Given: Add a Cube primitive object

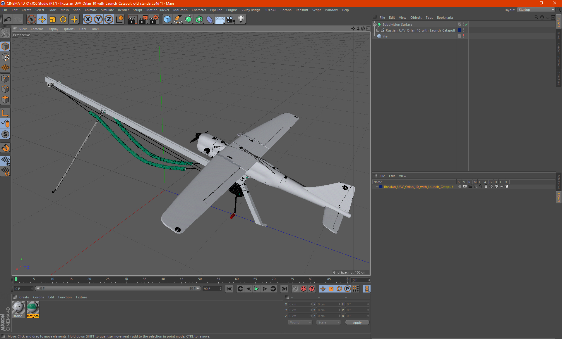Looking at the screenshot, I should [x=167, y=20].
